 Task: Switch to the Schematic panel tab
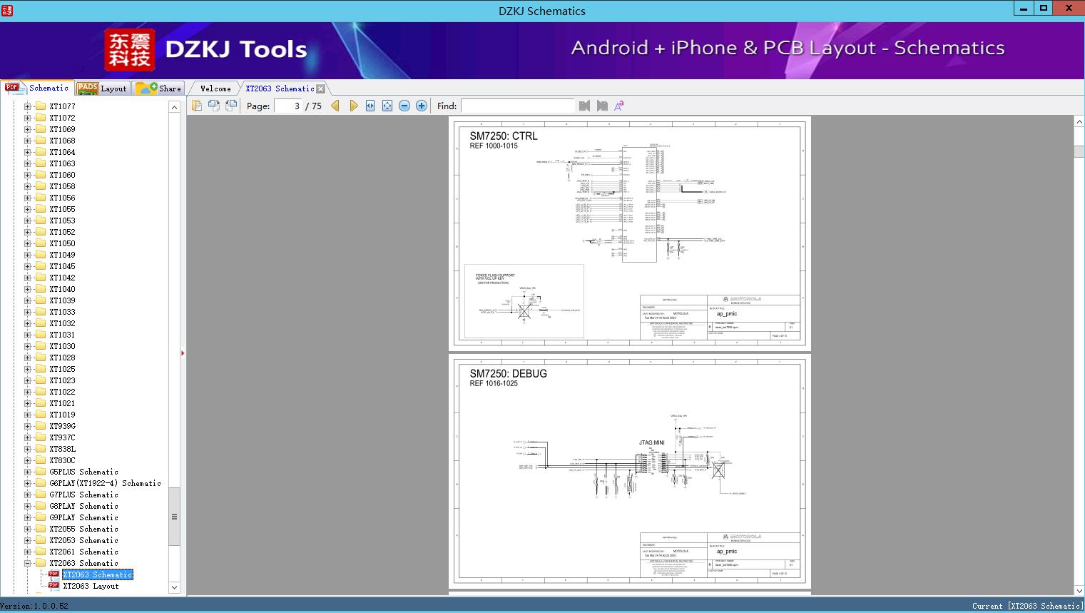click(x=37, y=88)
